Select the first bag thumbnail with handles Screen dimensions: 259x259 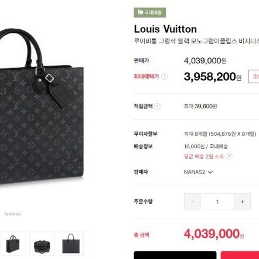(x=13, y=243)
